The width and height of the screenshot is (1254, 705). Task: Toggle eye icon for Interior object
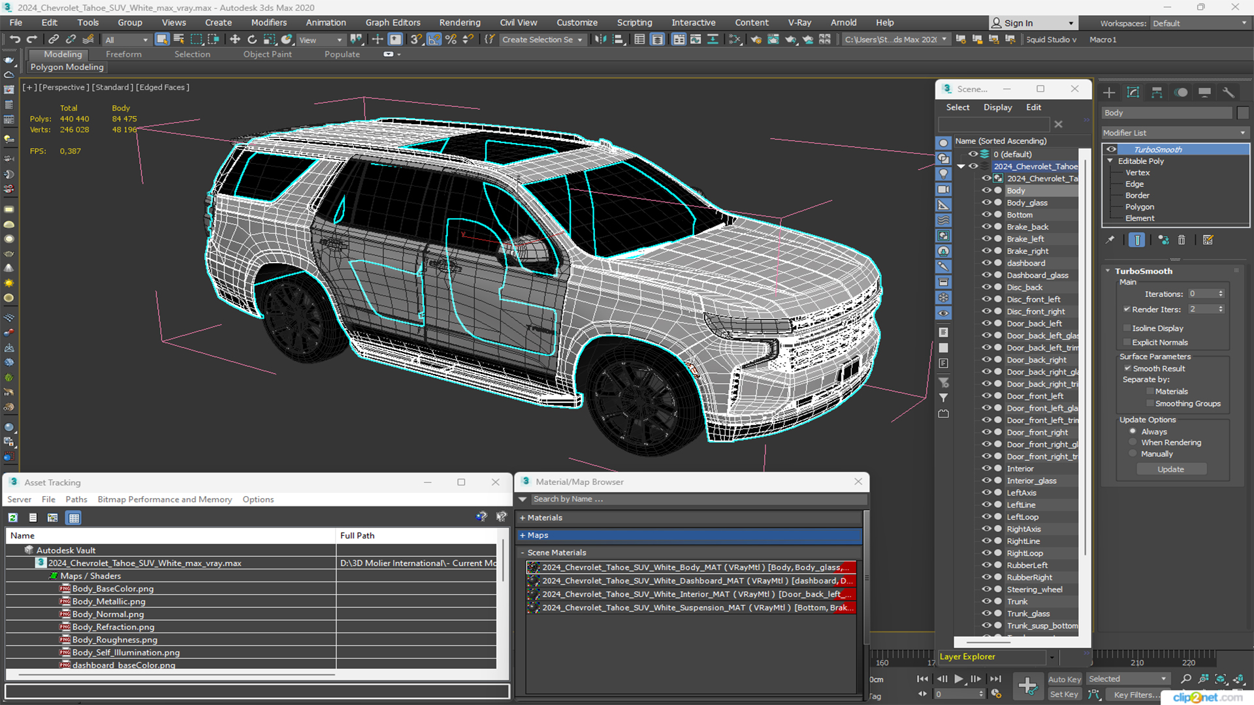[987, 468]
